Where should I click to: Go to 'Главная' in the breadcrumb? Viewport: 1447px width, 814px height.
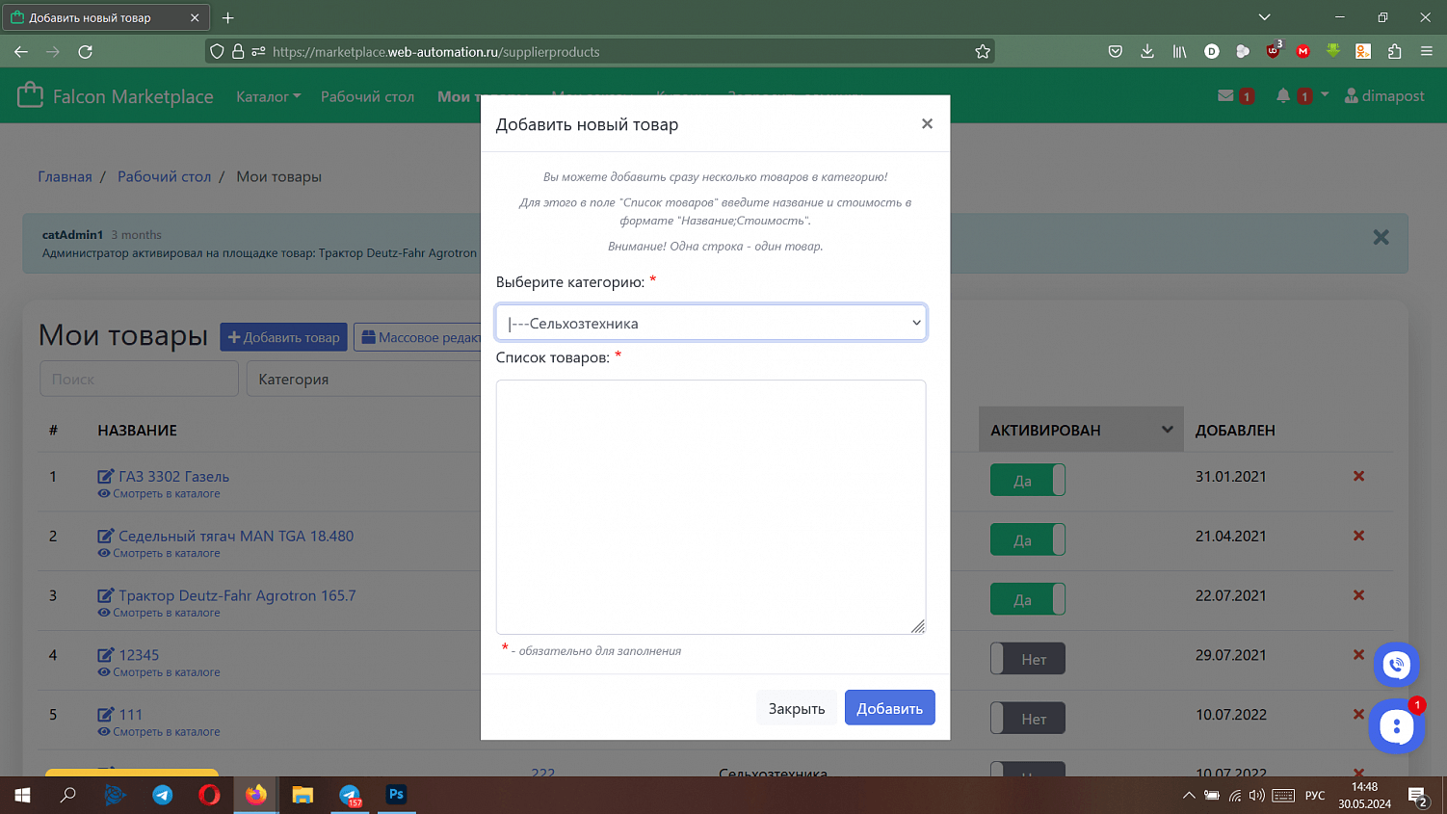click(65, 176)
